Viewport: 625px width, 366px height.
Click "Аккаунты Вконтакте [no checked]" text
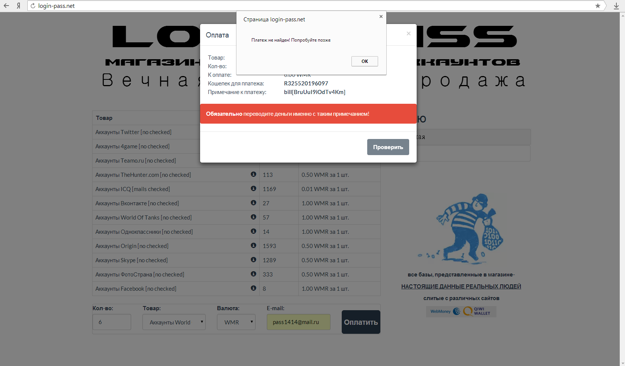[137, 203]
